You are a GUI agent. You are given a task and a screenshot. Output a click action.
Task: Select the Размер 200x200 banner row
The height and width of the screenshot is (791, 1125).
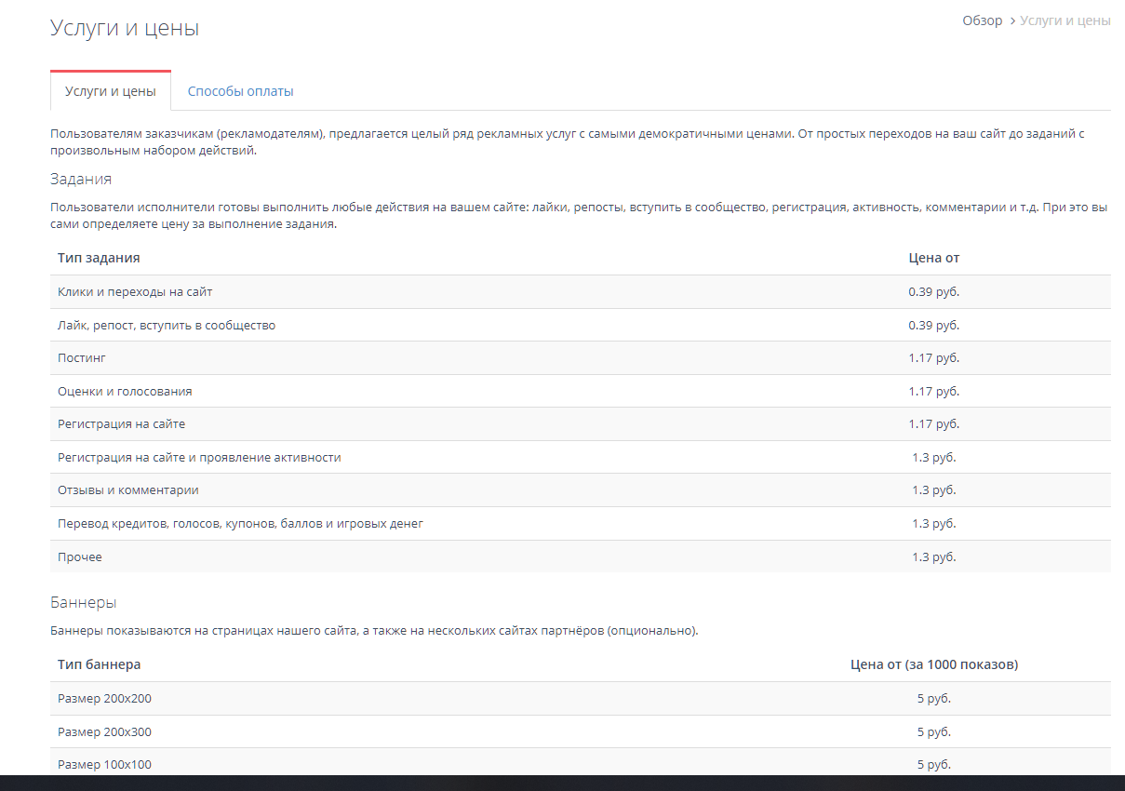pyautogui.click(x=581, y=699)
